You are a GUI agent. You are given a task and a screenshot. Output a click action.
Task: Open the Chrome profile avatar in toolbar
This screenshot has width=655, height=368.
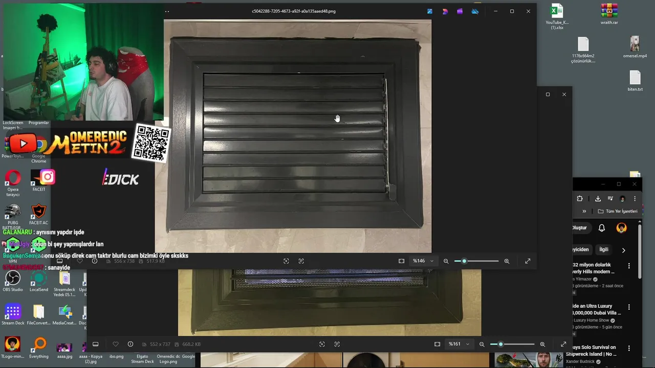622,198
